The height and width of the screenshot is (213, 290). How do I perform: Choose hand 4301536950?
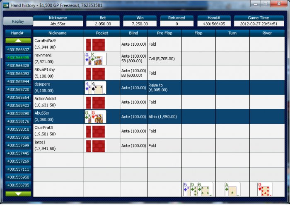pos(18,177)
